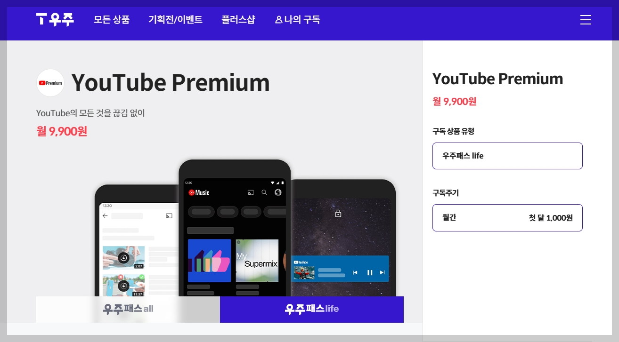
Task: Tap the profile avatar in the center phone
Action: point(278,192)
